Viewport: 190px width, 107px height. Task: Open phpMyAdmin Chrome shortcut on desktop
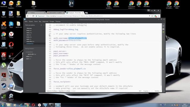click(116, 4)
